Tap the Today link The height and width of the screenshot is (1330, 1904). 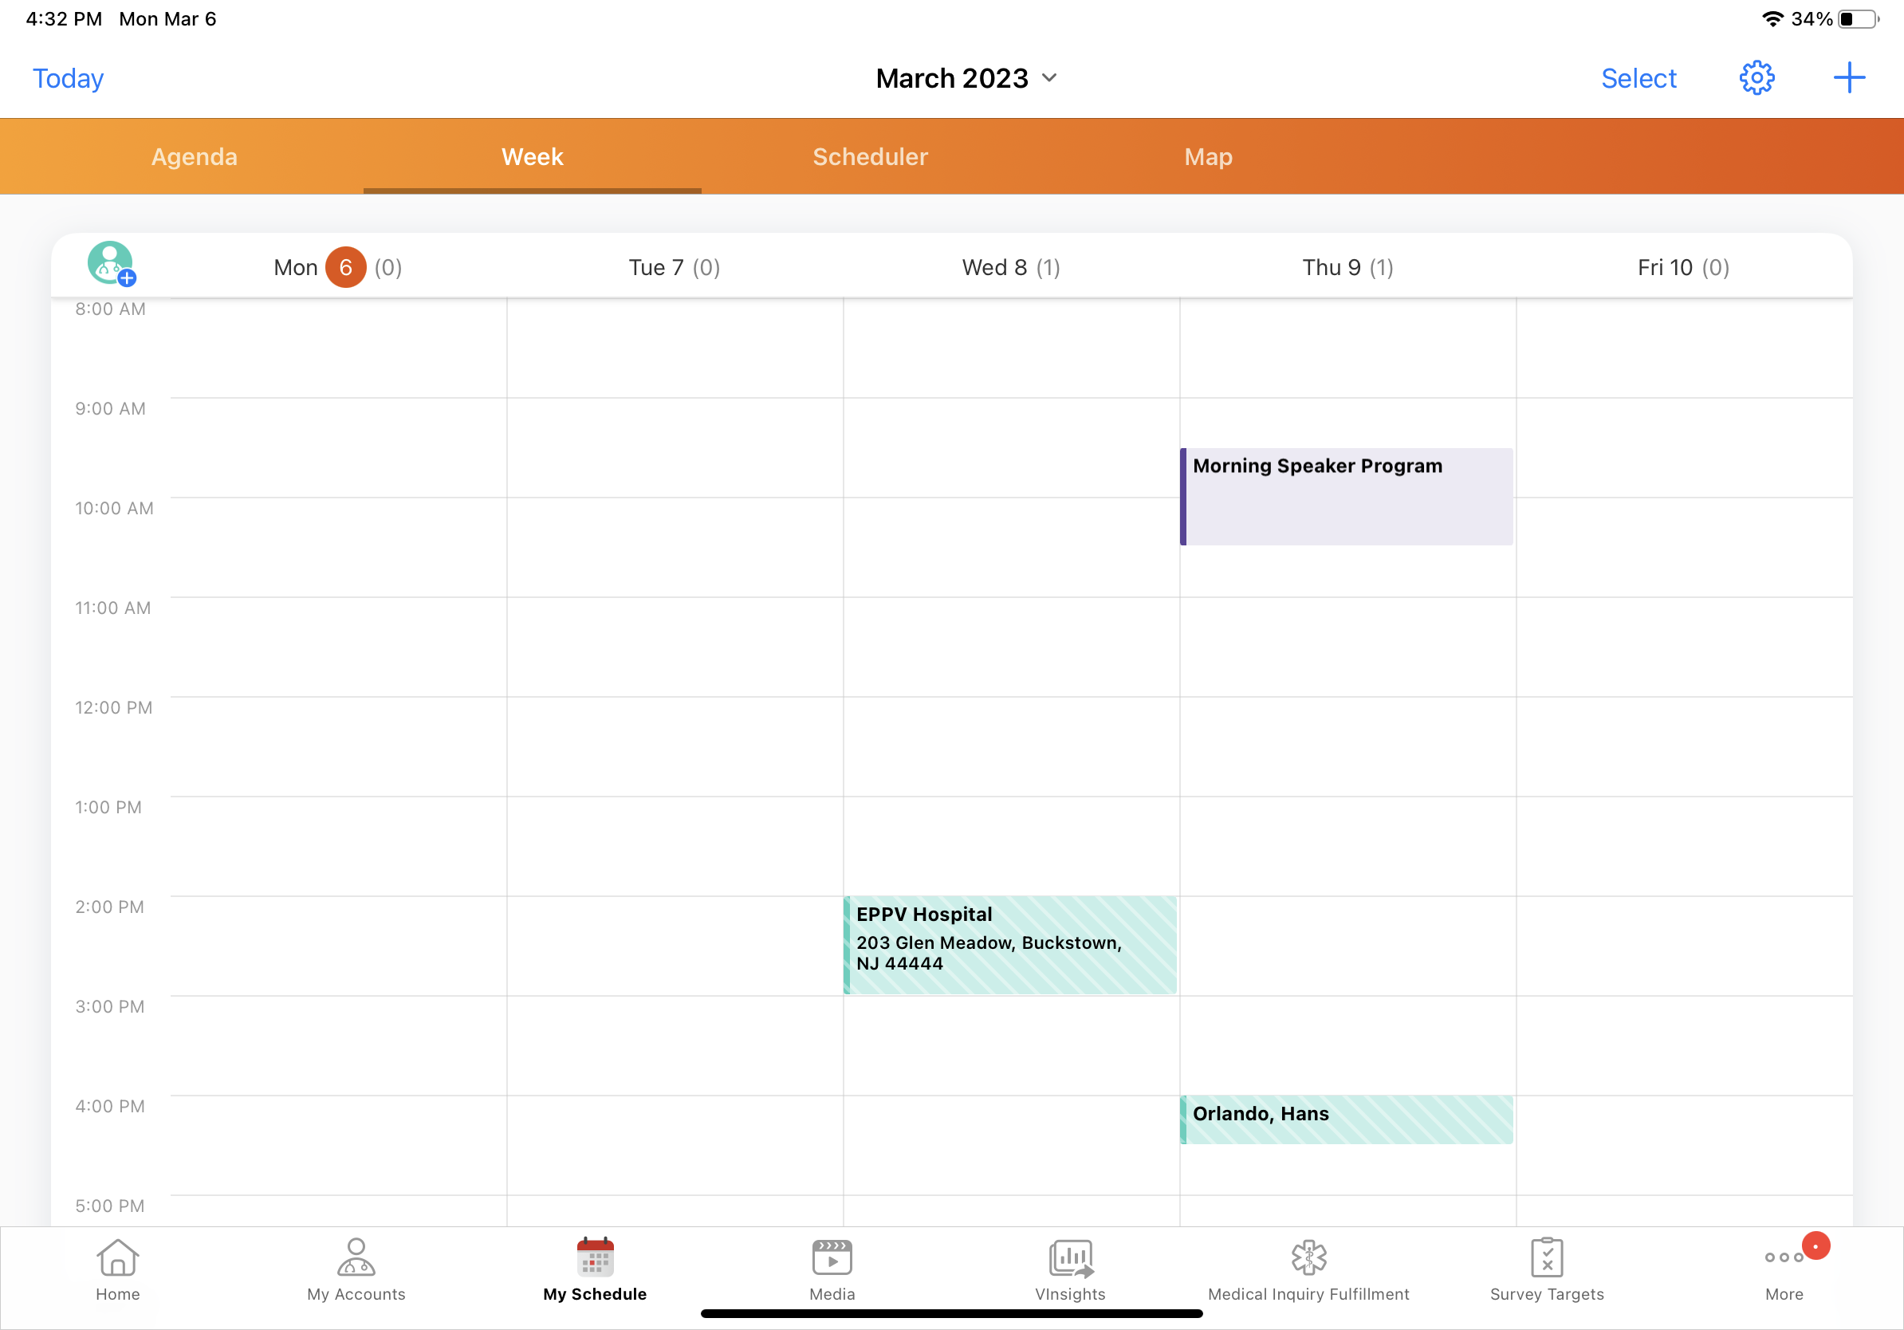[68, 78]
